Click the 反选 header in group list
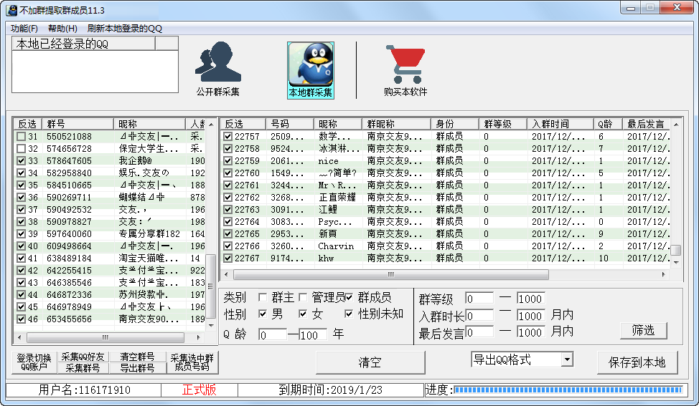The image size is (699, 406). coord(28,124)
